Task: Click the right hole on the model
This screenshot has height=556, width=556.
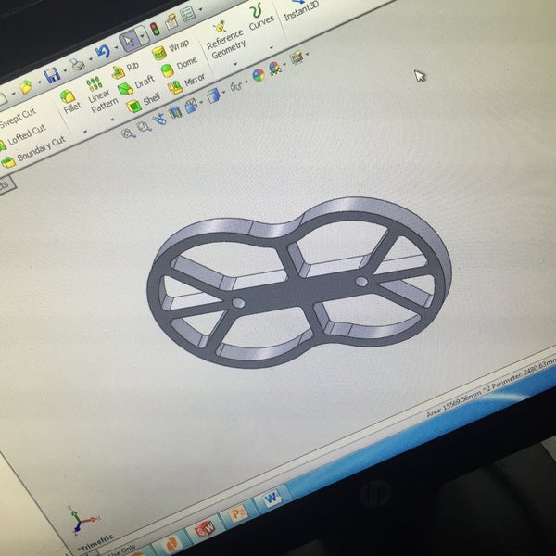Action: coord(361,282)
